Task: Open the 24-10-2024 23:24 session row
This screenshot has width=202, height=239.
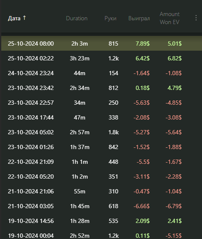Action: click(x=102, y=73)
